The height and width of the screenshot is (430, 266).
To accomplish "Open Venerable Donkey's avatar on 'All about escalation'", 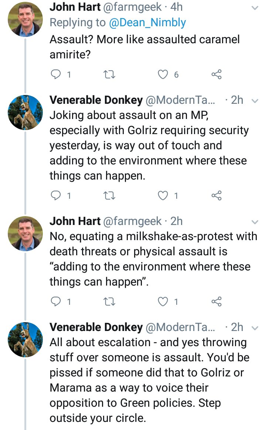I will tap(25, 339).
